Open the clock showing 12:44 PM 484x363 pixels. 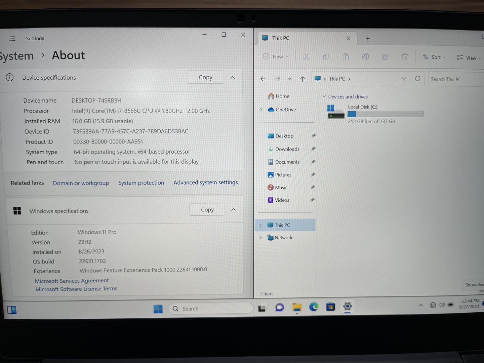[x=470, y=304]
